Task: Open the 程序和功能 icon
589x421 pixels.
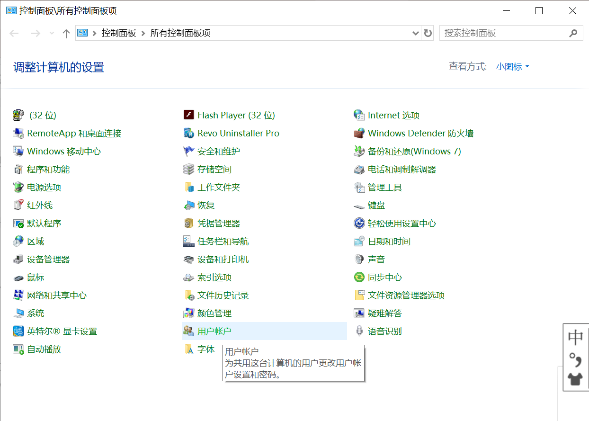Action: click(18, 169)
